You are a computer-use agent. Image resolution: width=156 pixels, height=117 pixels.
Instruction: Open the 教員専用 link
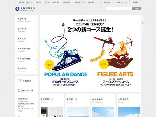coord(135,2)
